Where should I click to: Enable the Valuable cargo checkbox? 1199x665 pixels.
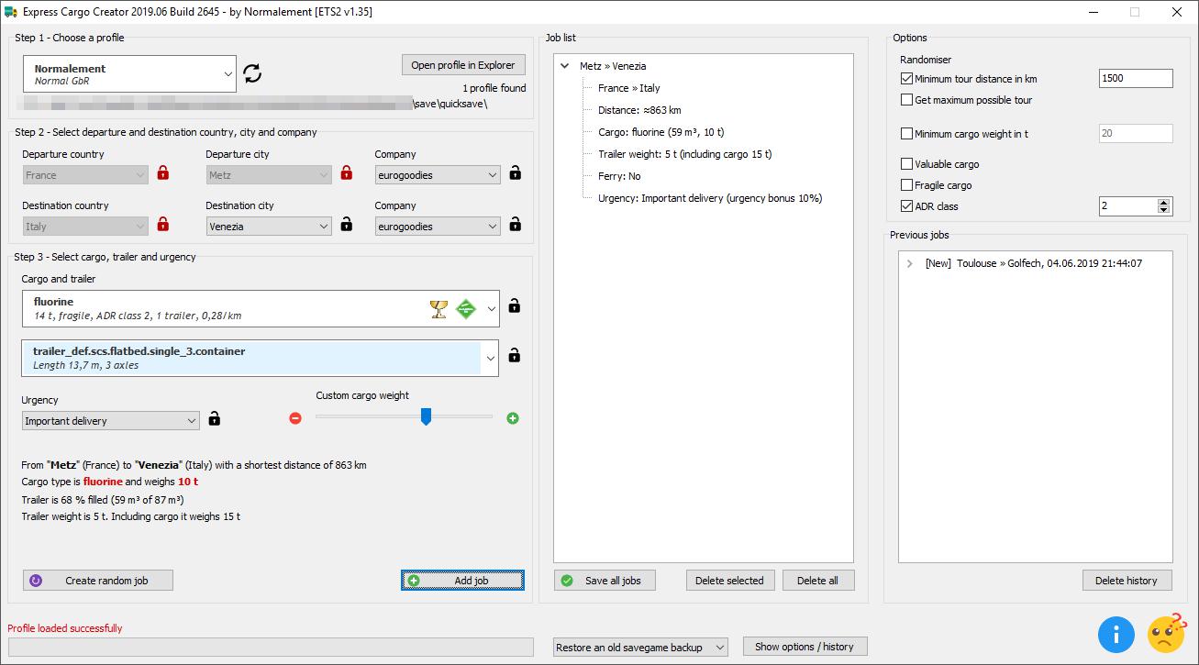click(907, 165)
